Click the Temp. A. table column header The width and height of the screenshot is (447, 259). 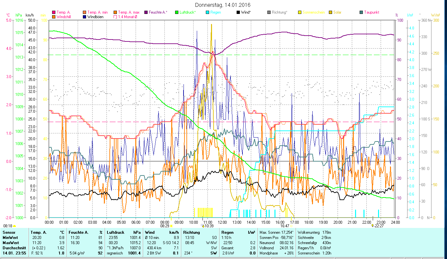[x=39, y=232]
